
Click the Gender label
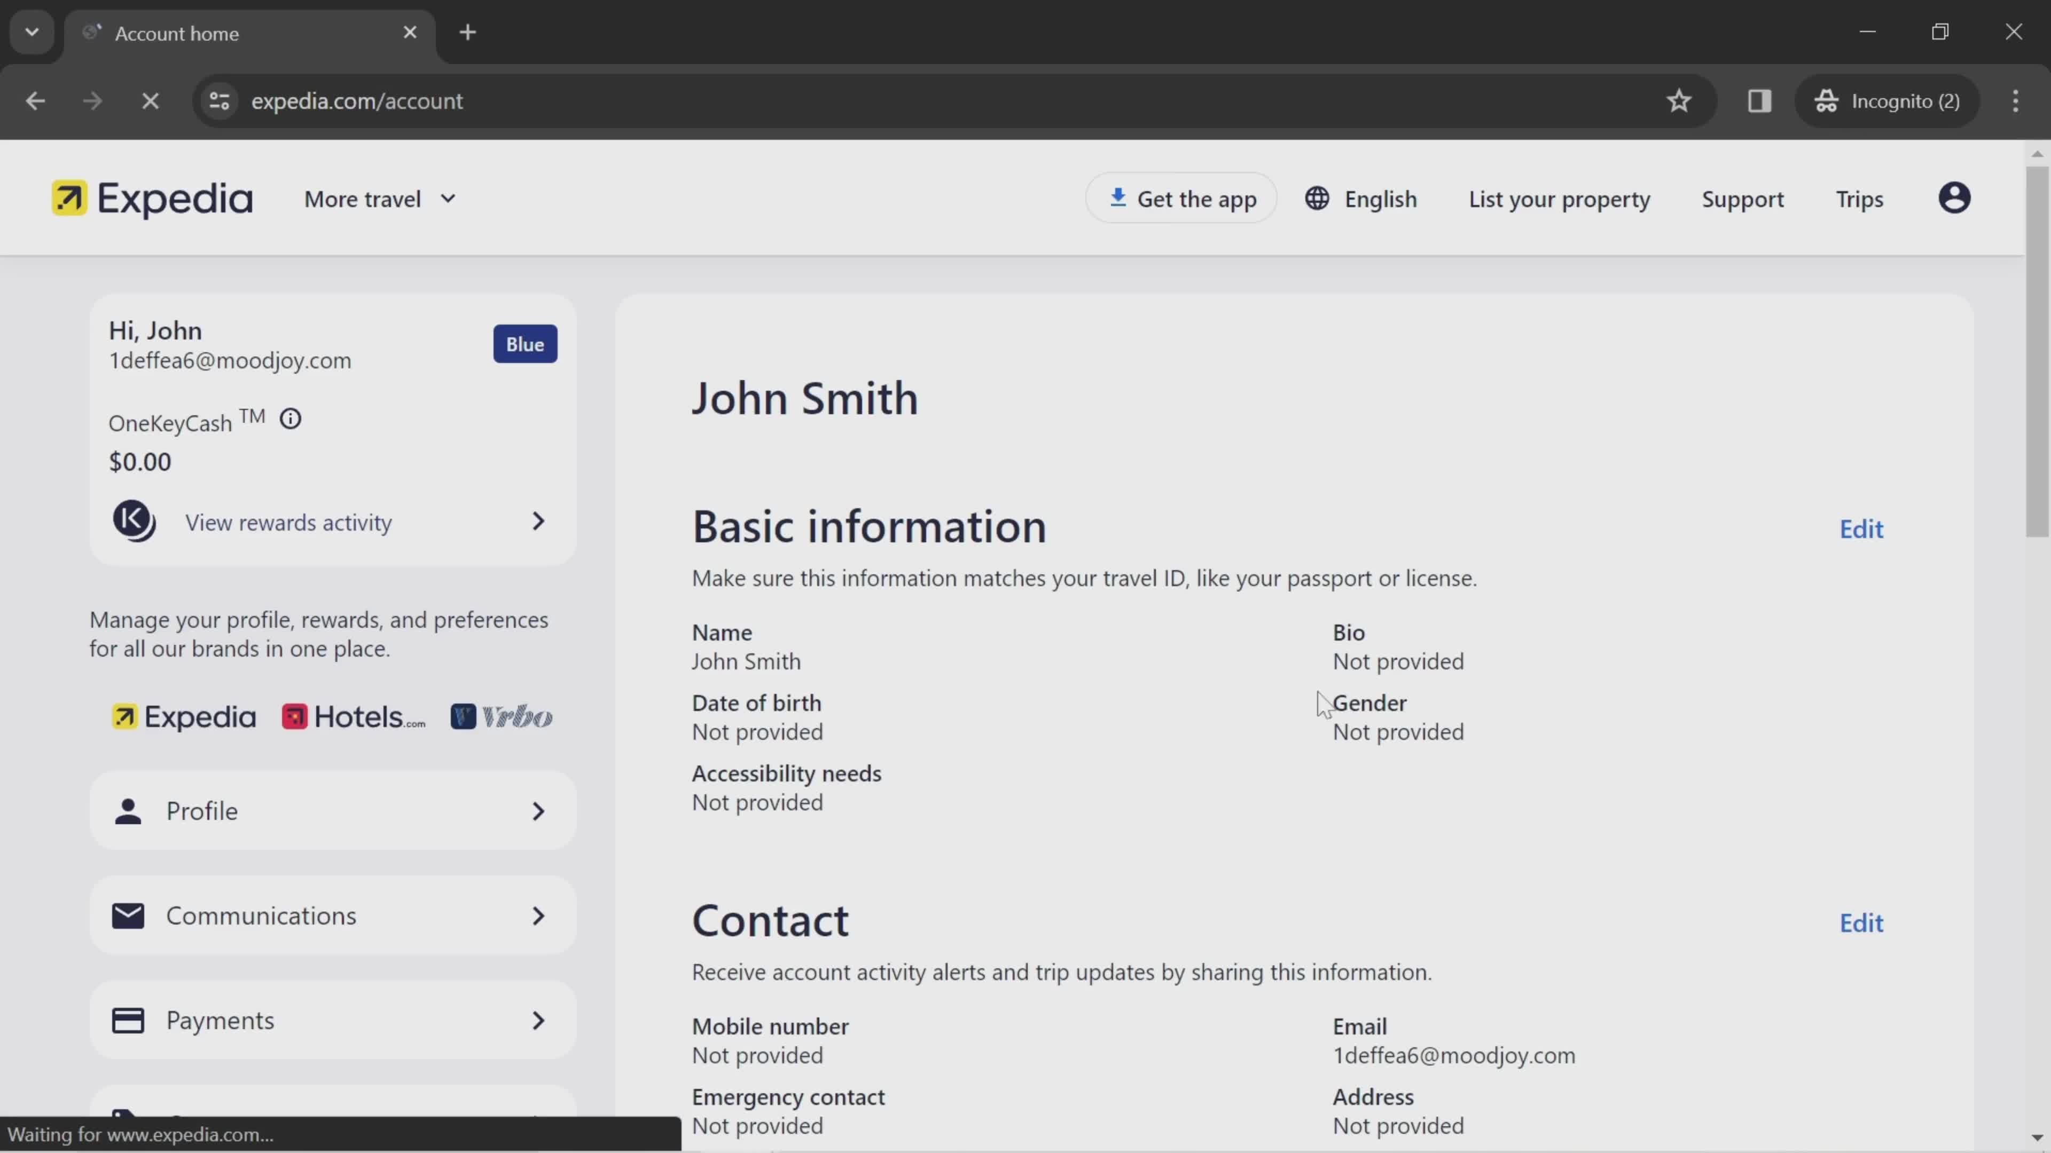tap(1369, 702)
